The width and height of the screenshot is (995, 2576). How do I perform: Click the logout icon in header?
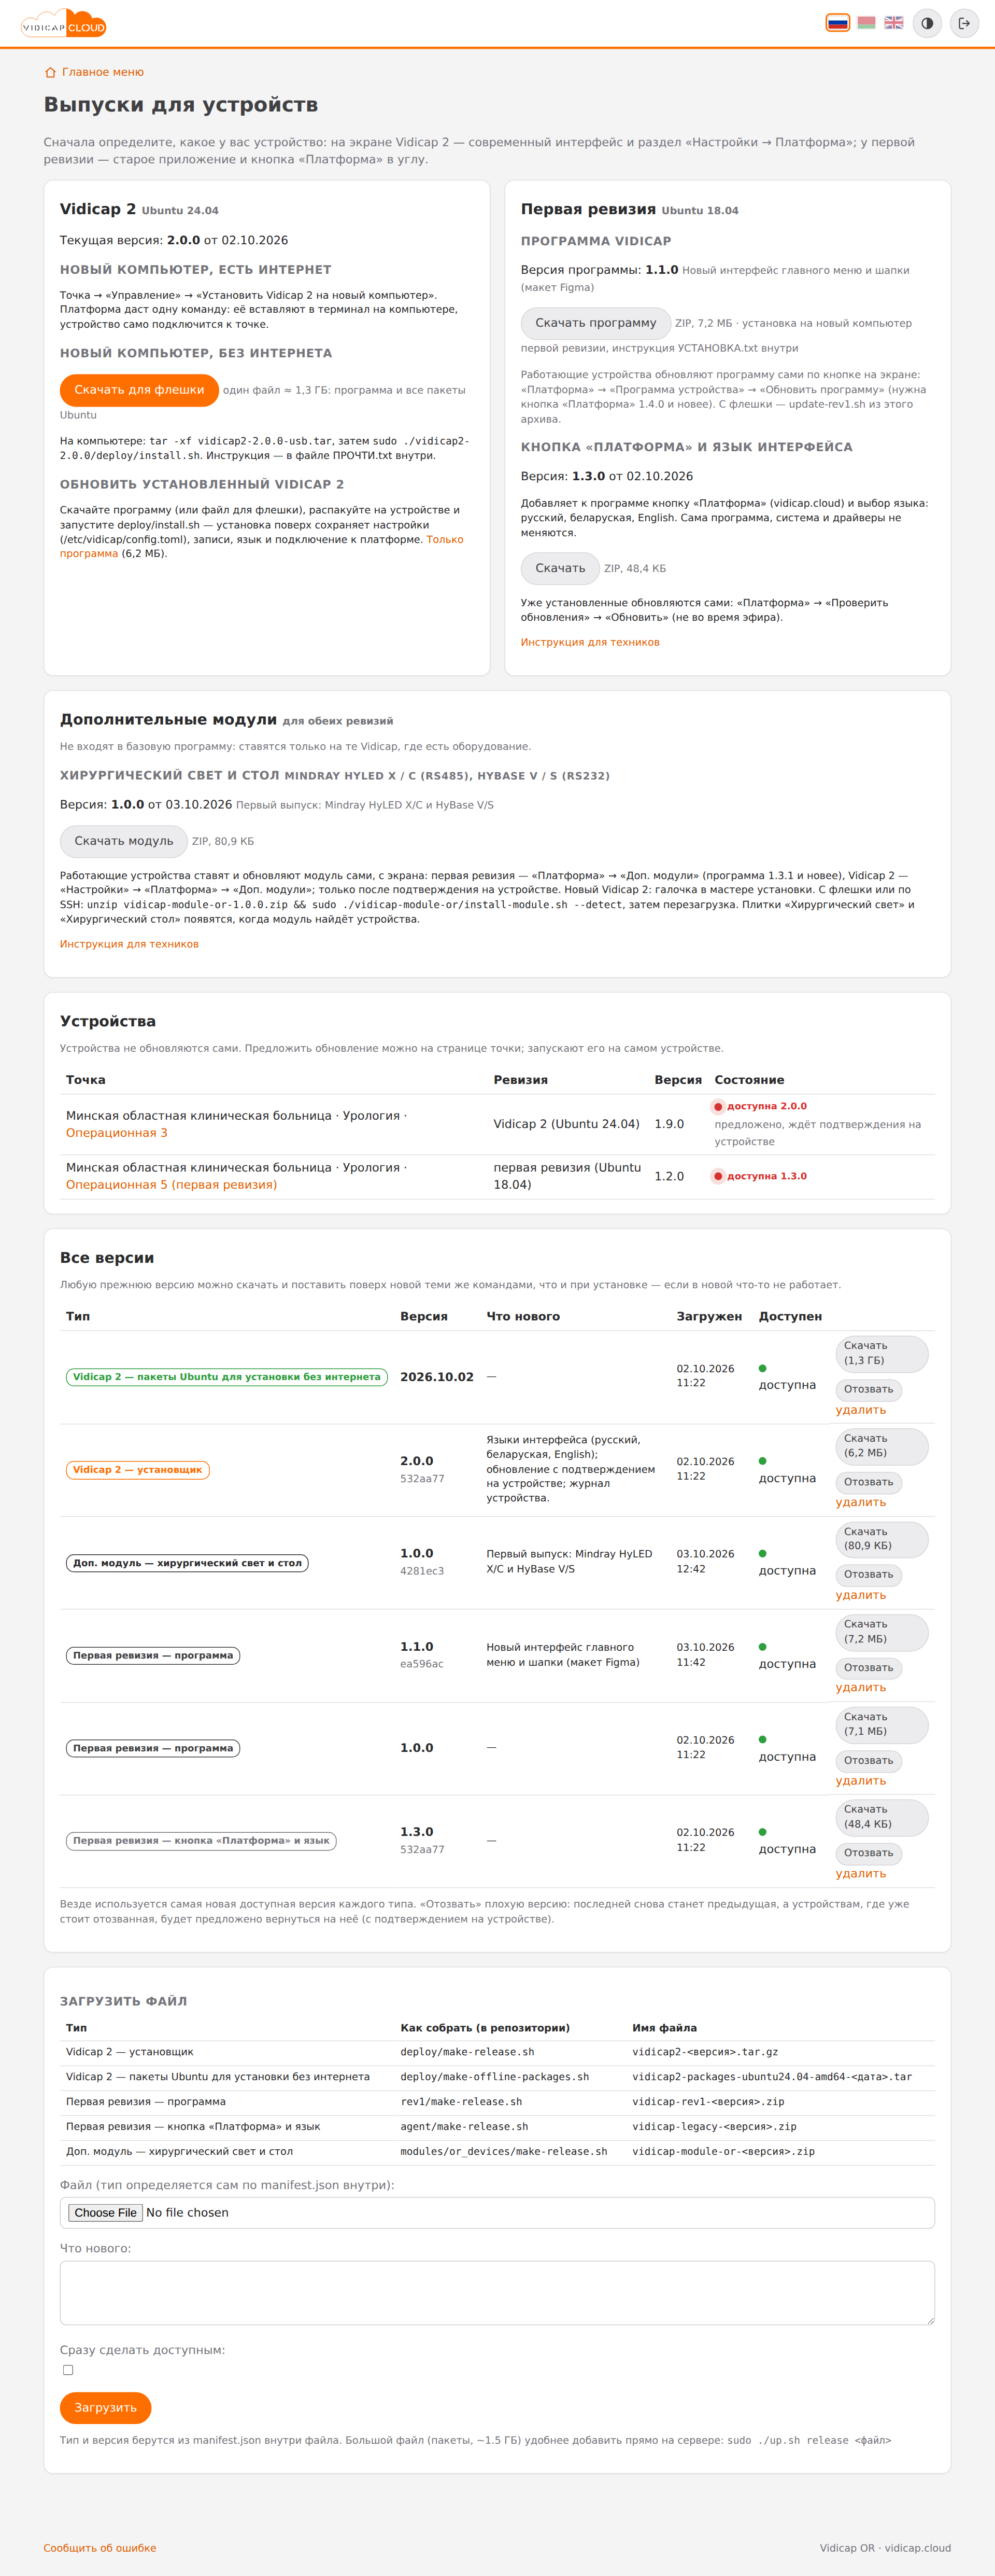tap(964, 23)
